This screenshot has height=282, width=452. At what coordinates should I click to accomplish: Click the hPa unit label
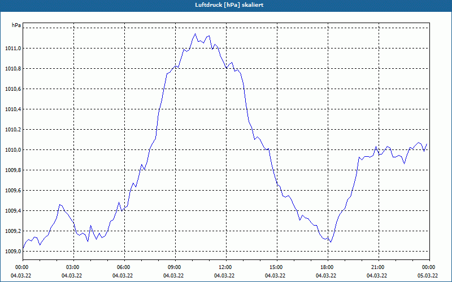click(x=16, y=25)
